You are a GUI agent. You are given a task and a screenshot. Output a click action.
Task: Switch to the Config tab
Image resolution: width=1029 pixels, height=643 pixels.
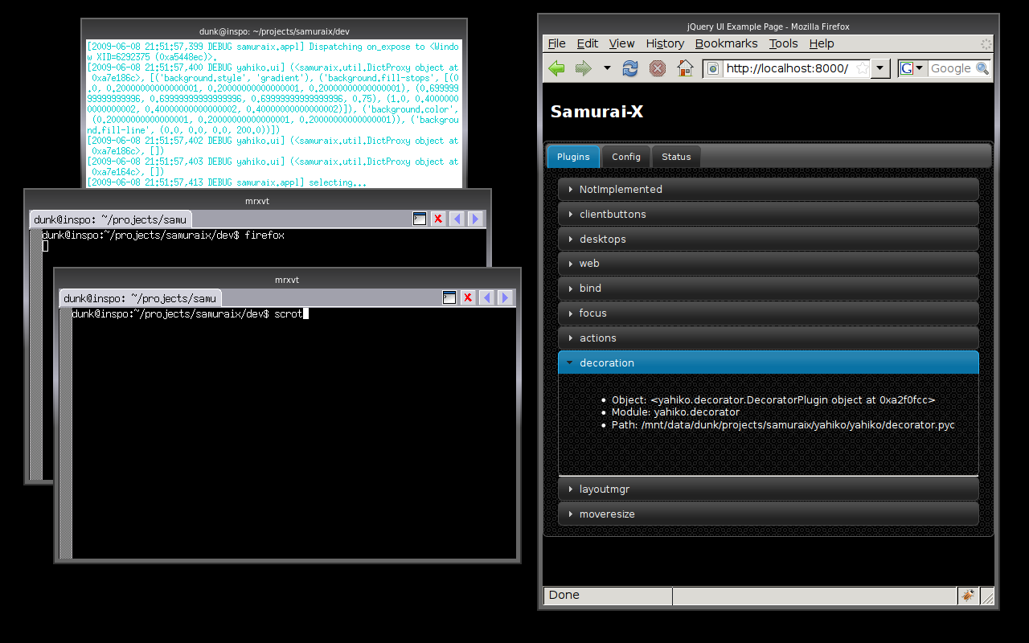coord(626,157)
